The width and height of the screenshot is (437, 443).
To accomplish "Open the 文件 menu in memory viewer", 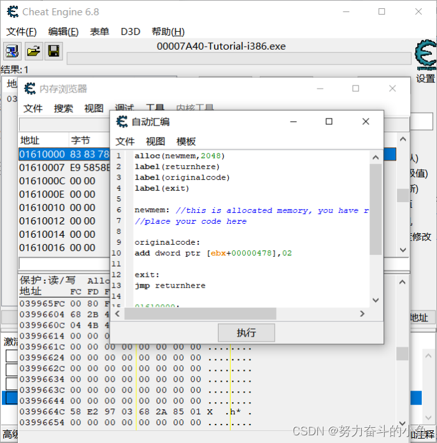I will point(32,108).
